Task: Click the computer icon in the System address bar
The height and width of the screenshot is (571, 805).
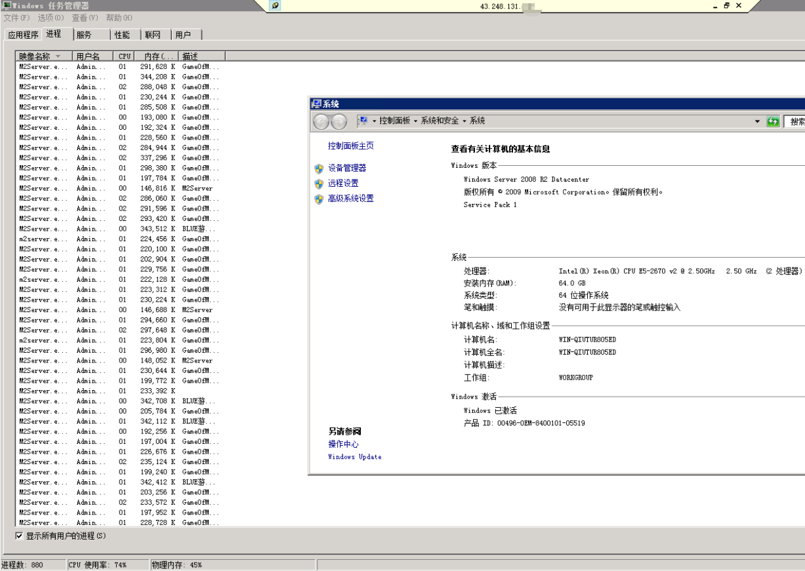Action: pos(363,121)
